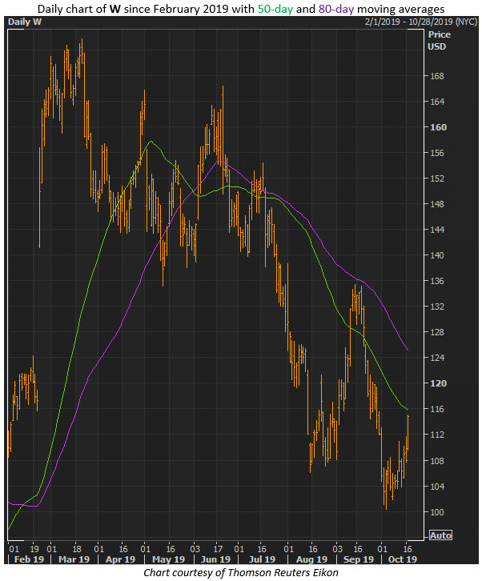The image size is (482, 581).
Task: Click the bold 160 price axis label
Action: (438, 127)
